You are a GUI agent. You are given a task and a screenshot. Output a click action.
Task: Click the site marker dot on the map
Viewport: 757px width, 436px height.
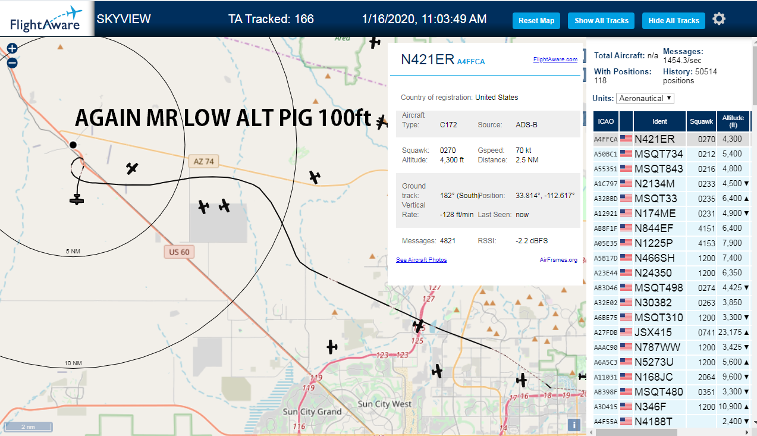[x=73, y=145]
